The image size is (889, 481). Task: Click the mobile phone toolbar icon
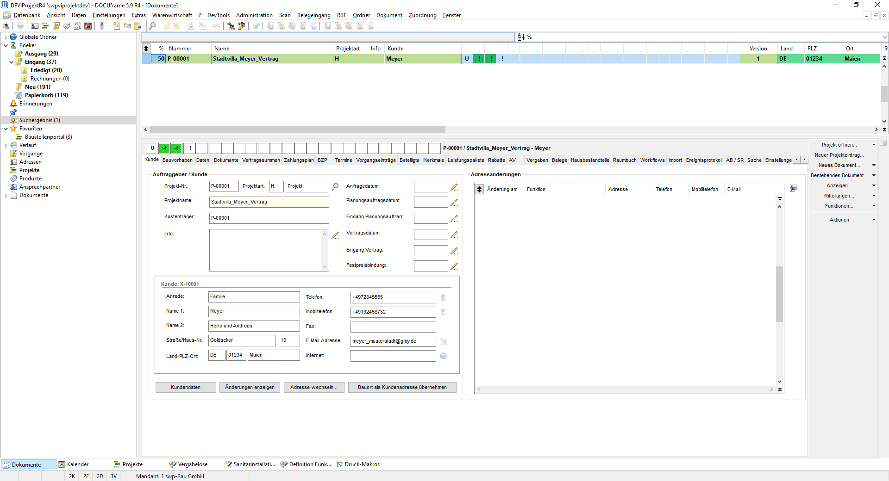[x=102, y=26]
